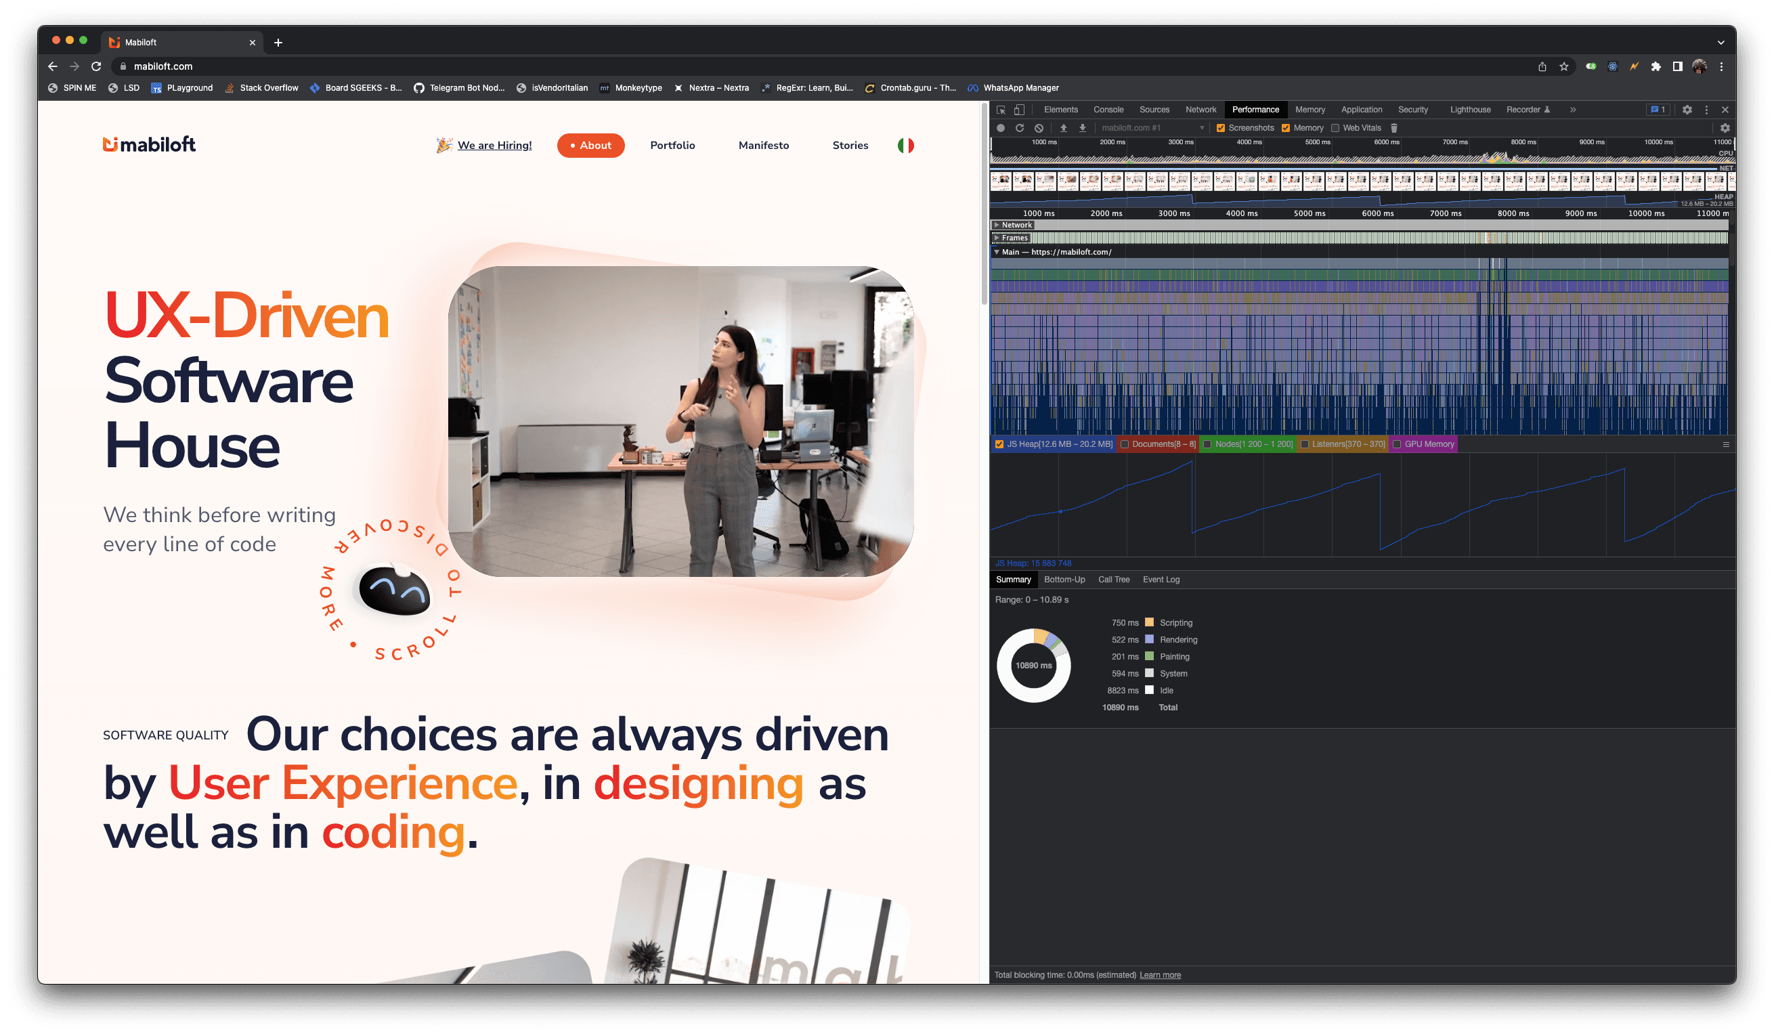Click the collect garbage trash icon
The height and width of the screenshot is (1034, 1774).
pos(1394,128)
